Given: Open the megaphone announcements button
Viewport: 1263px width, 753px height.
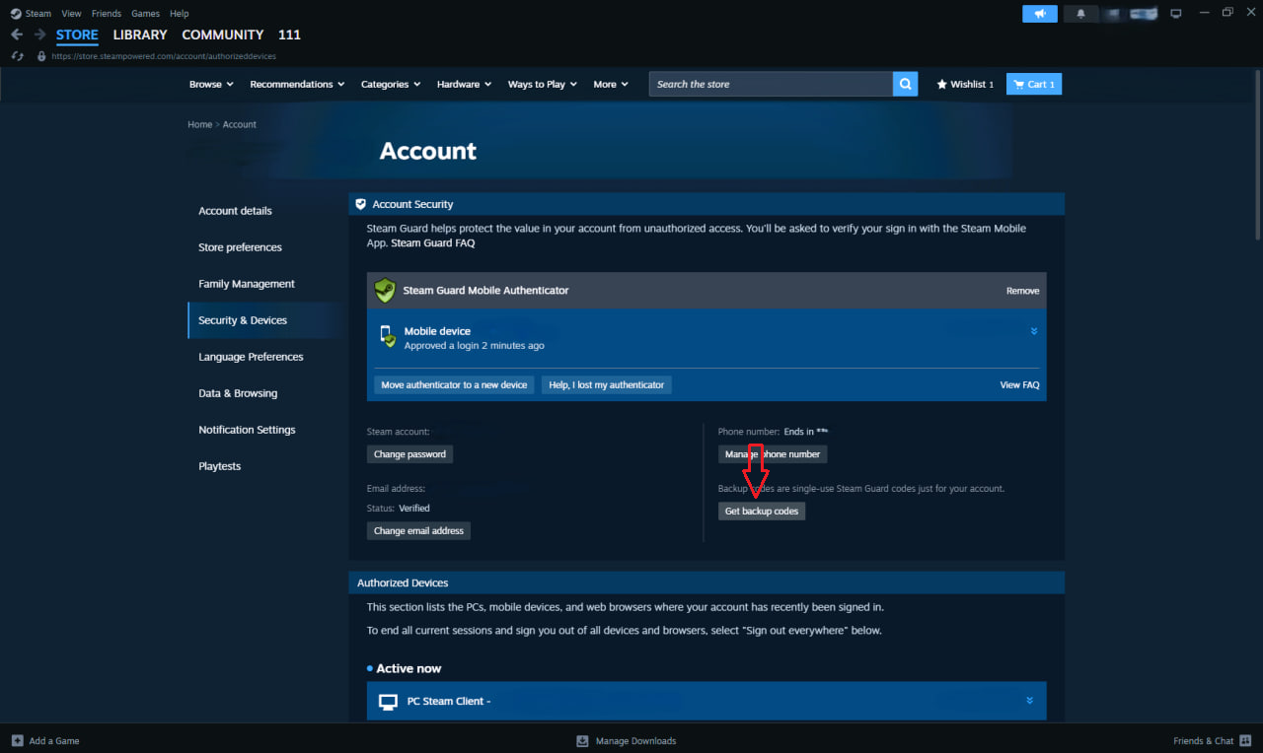Looking at the screenshot, I should point(1040,14).
